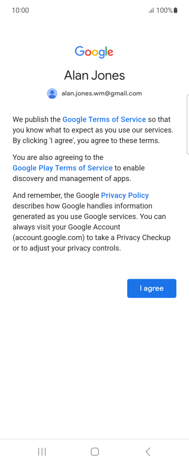Viewport: 189px width, 464px height.
Task: Open the Privacy Policy link
Action: pyautogui.click(x=125, y=195)
